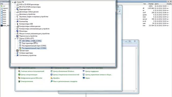This screenshot has width=172, height=97.
Task: Expand the Дисководы гибких дисков node
Action: pyautogui.click(x=15, y=12)
